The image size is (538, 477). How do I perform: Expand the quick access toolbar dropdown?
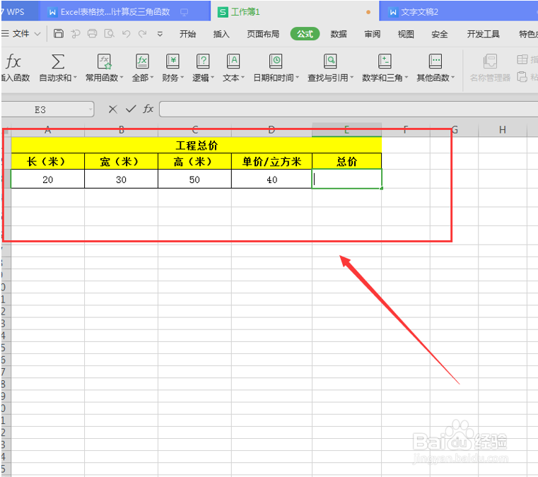160,34
